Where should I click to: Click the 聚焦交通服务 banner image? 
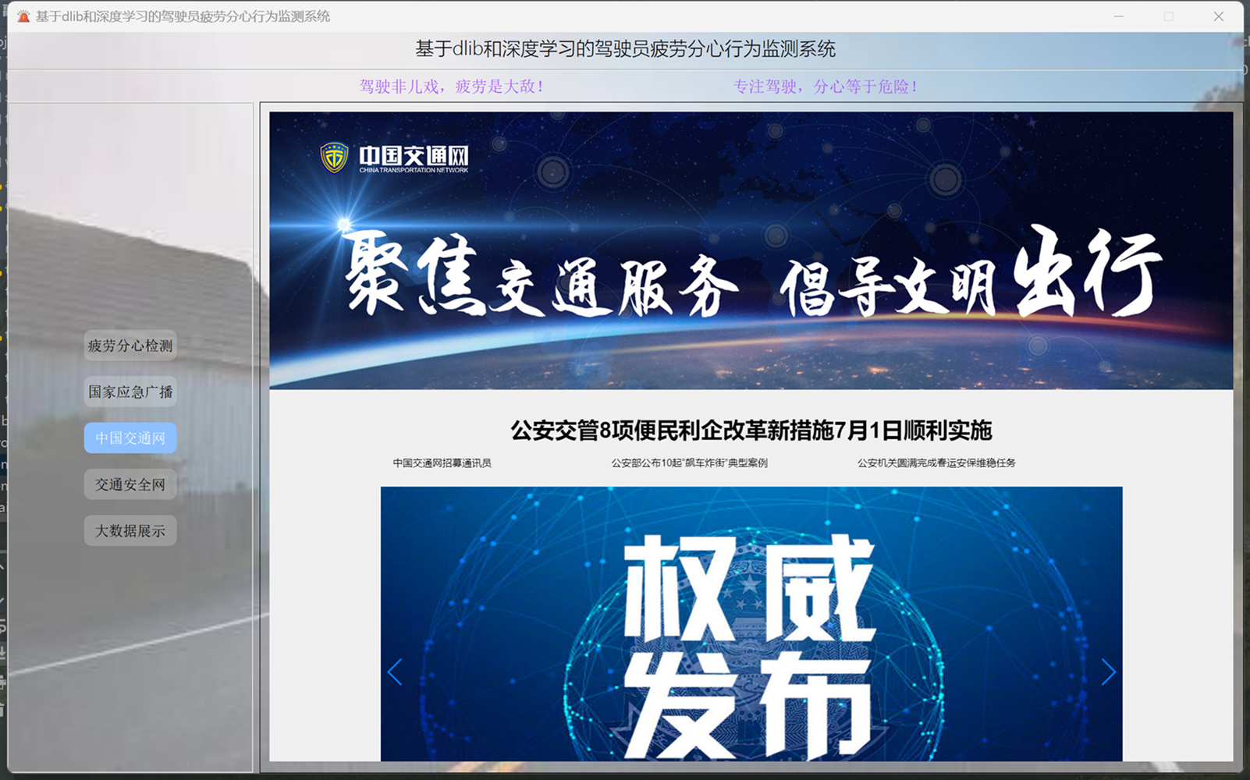pyautogui.click(x=751, y=250)
